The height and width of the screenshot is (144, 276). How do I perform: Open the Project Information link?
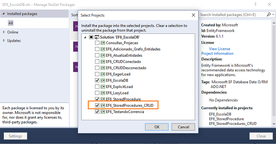pyautogui.click(x=217, y=54)
